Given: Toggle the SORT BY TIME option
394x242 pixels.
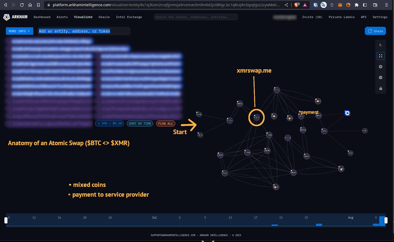Looking at the screenshot, I should pos(140,123).
